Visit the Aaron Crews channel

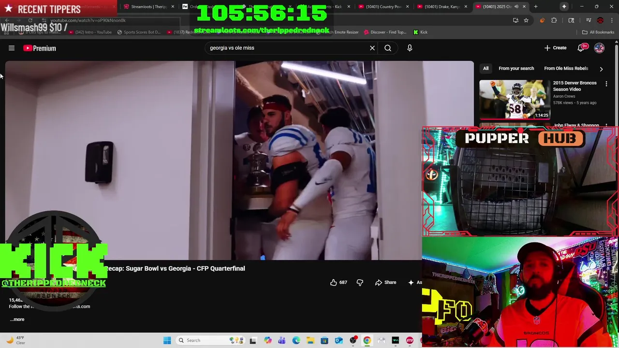(564, 96)
